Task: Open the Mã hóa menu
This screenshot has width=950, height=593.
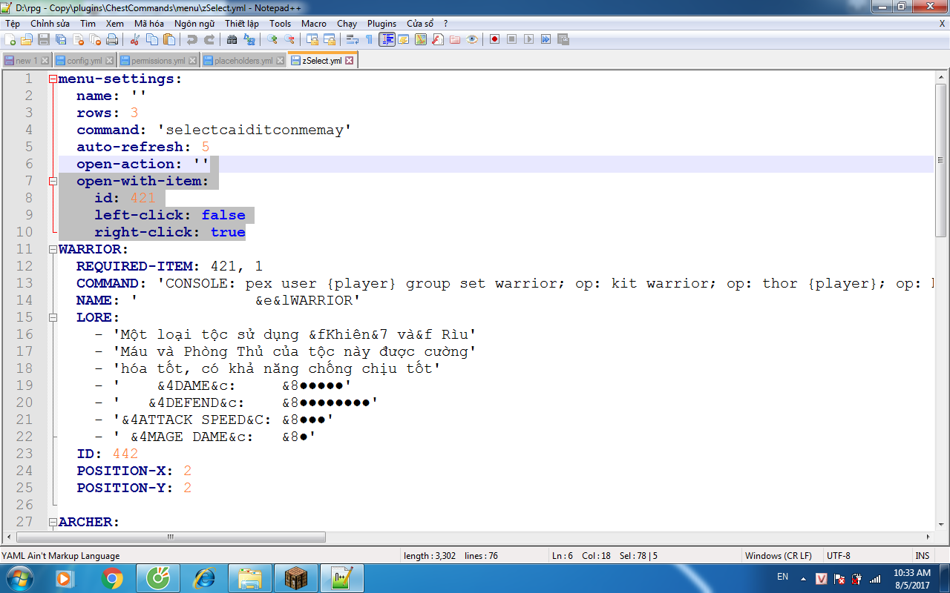Action: click(x=149, y=24)
